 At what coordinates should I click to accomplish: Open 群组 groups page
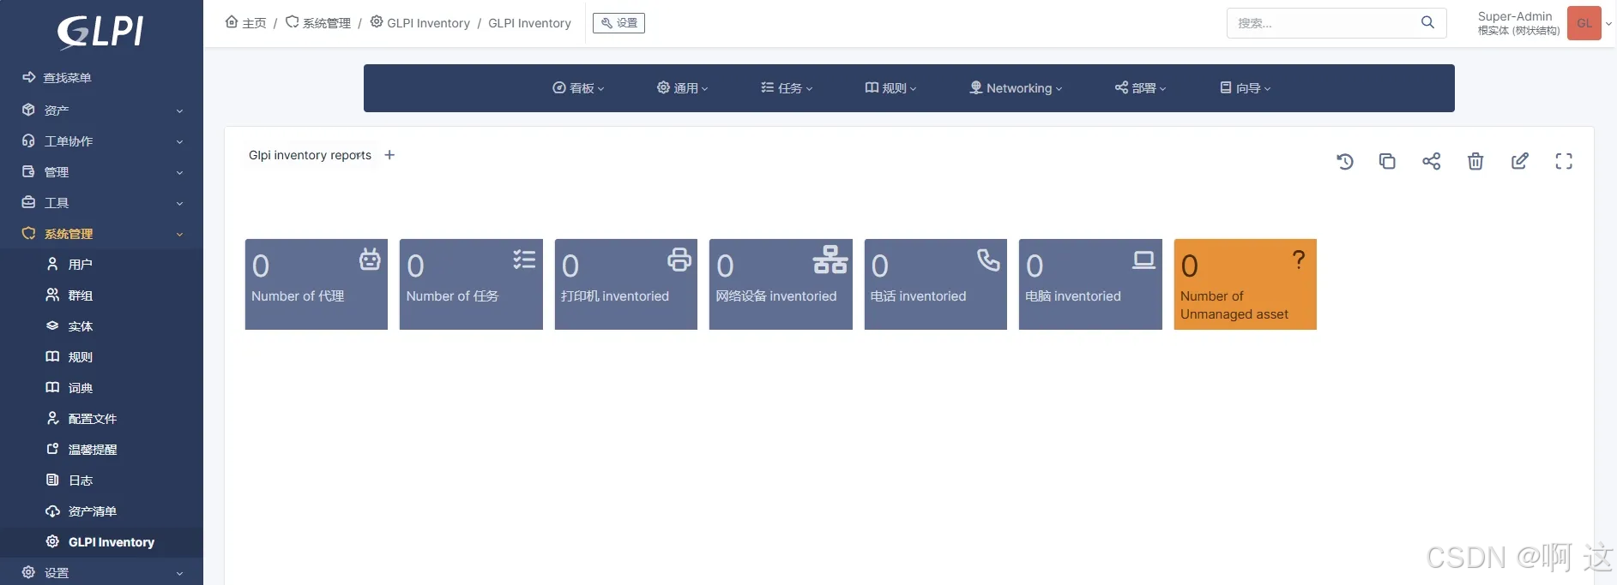coord(101,295)
